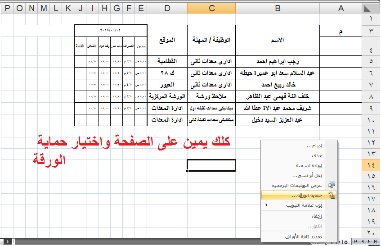Select column A header

coord(341,8)
